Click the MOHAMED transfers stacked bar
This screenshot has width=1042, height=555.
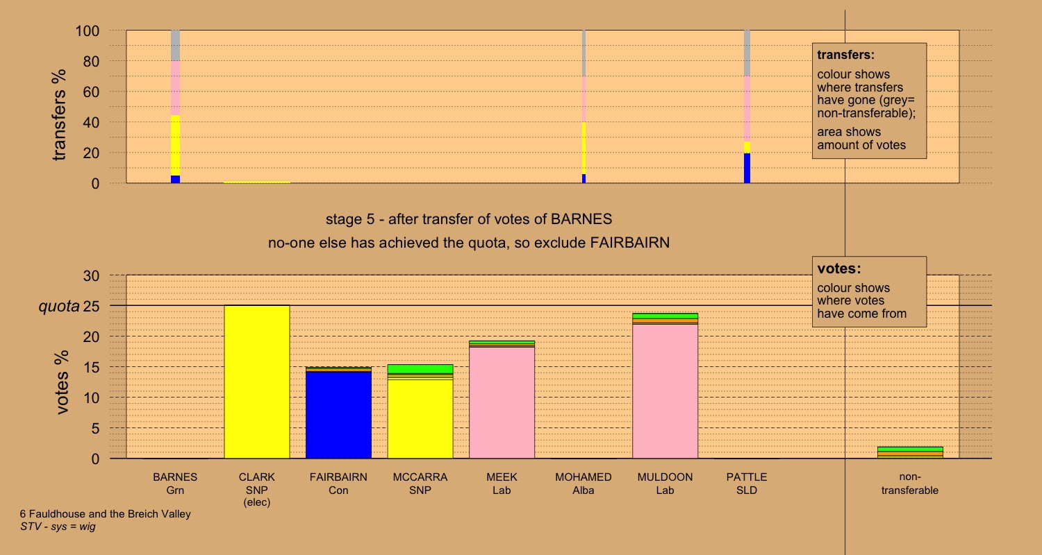(x=584, y=107)
